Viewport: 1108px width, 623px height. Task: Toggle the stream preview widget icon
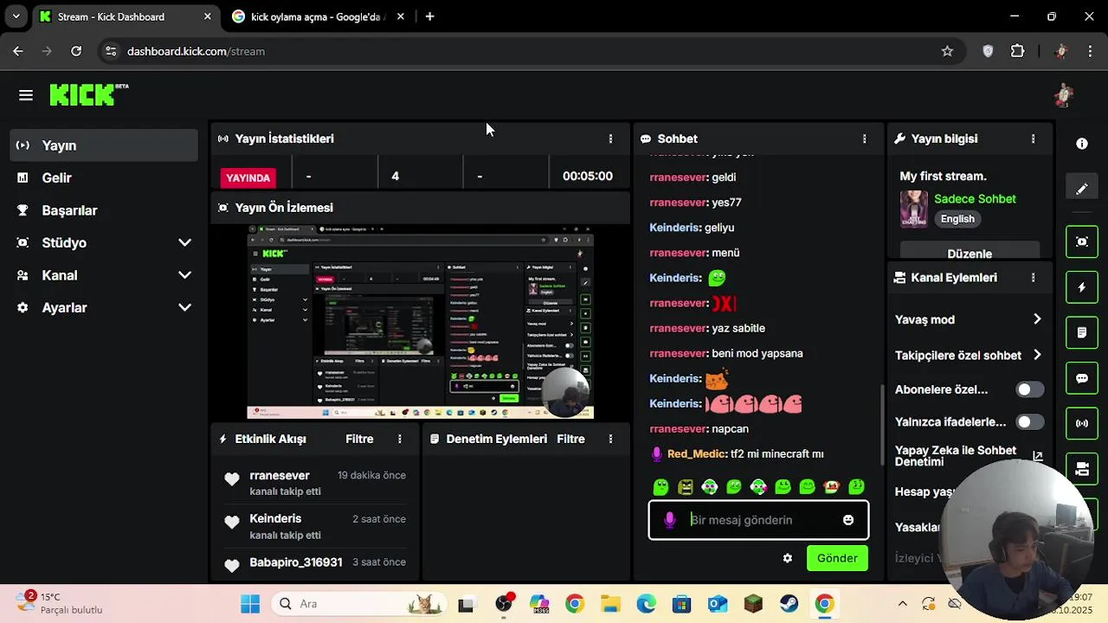(1082, 241)
